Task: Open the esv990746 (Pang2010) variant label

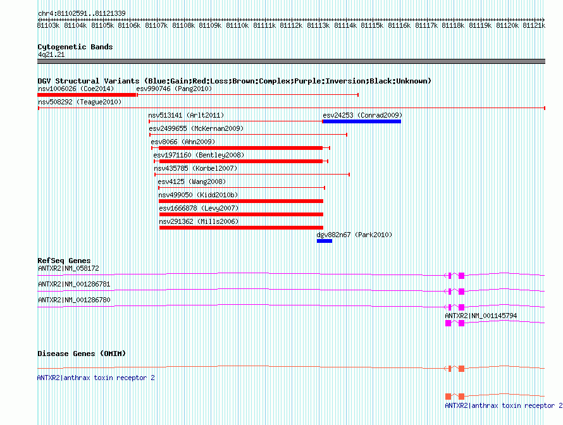Action: click(x=174, y=89)
